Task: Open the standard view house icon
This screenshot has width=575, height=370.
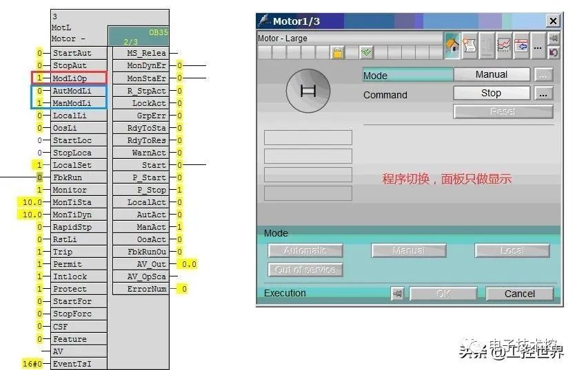Action: [x=452, y=46]
